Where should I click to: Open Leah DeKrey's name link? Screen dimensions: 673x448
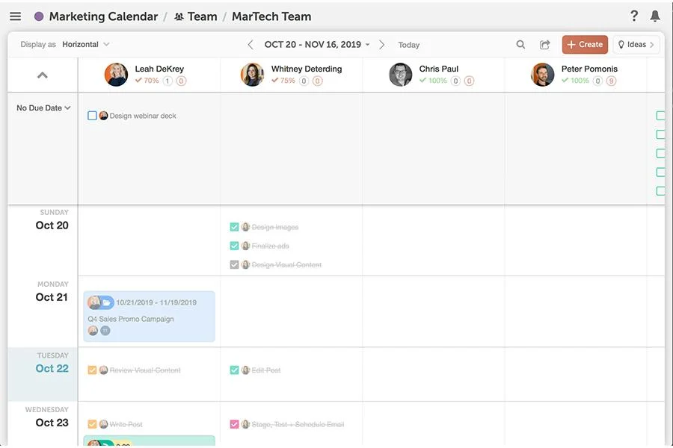(x=159, y=69)
